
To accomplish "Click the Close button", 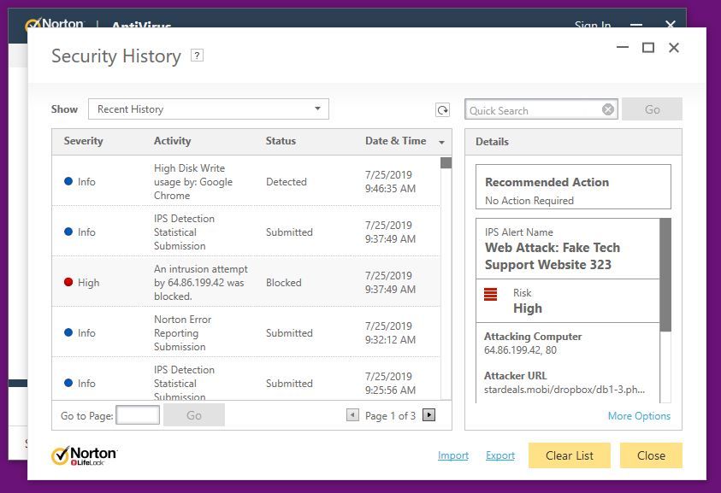I will point(651,455).
